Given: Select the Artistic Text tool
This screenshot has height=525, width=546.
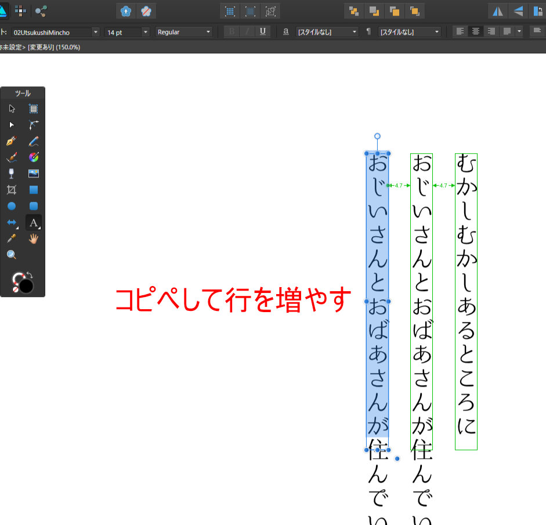Looking at the screenshot, I should click(x=34, y=222).
